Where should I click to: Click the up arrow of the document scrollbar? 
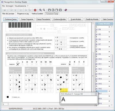pyautogui.click(x=93, y=24)
